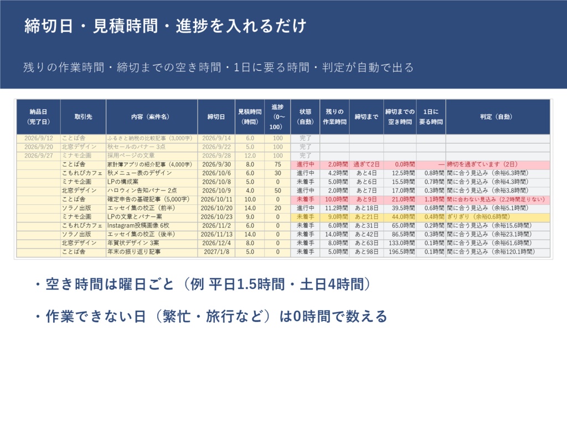Select the 取引先 column header
The image size is (567, 425).
[83, 117]
